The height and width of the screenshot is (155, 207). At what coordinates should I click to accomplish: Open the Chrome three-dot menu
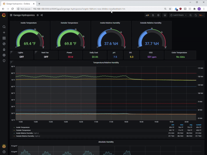tap(204, 9)
